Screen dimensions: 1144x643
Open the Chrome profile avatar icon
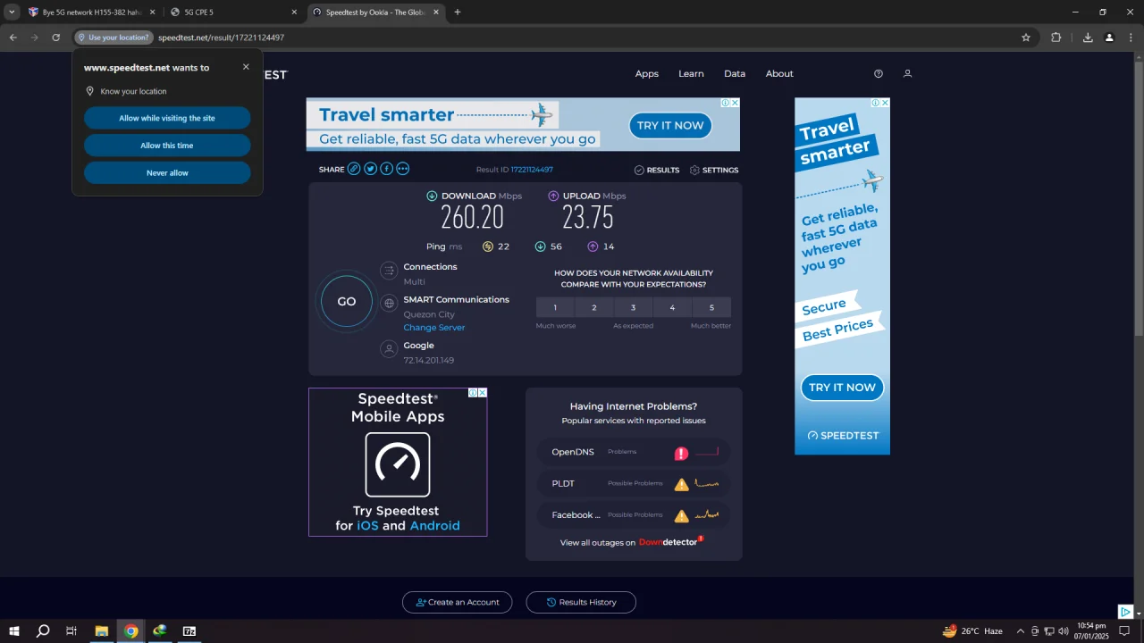click(x=1109, y=38)
